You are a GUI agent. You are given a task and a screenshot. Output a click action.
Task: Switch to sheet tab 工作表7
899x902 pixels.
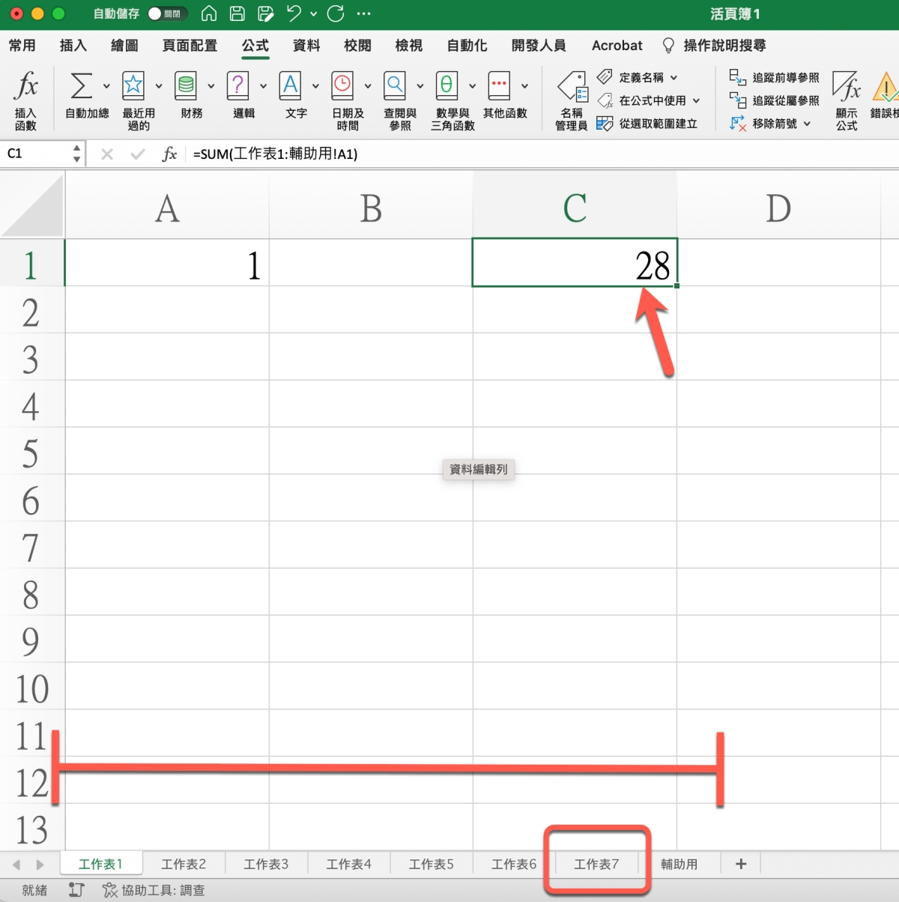pyautogui.click(x=596, y=864)
